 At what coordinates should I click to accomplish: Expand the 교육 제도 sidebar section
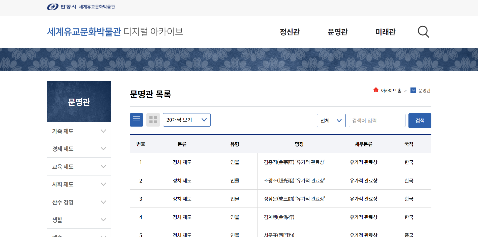pos(79,167)
